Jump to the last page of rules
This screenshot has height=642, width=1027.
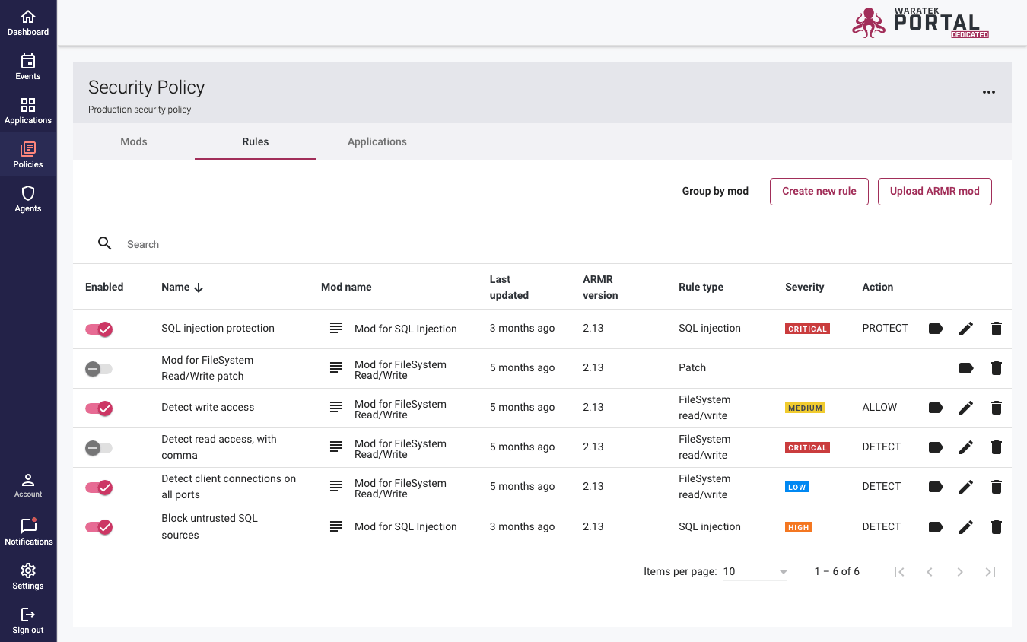point(990,572)
